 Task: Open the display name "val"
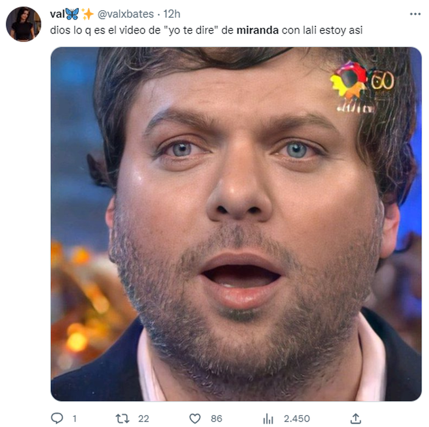(x=57, y=14)
